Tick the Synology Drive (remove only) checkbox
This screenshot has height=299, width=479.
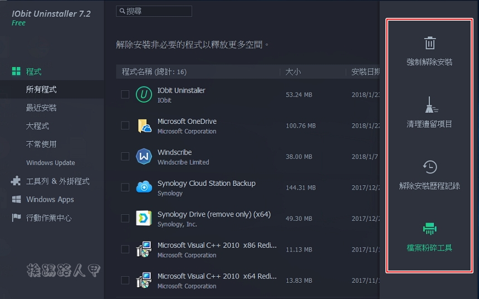[x=125, y=218]
